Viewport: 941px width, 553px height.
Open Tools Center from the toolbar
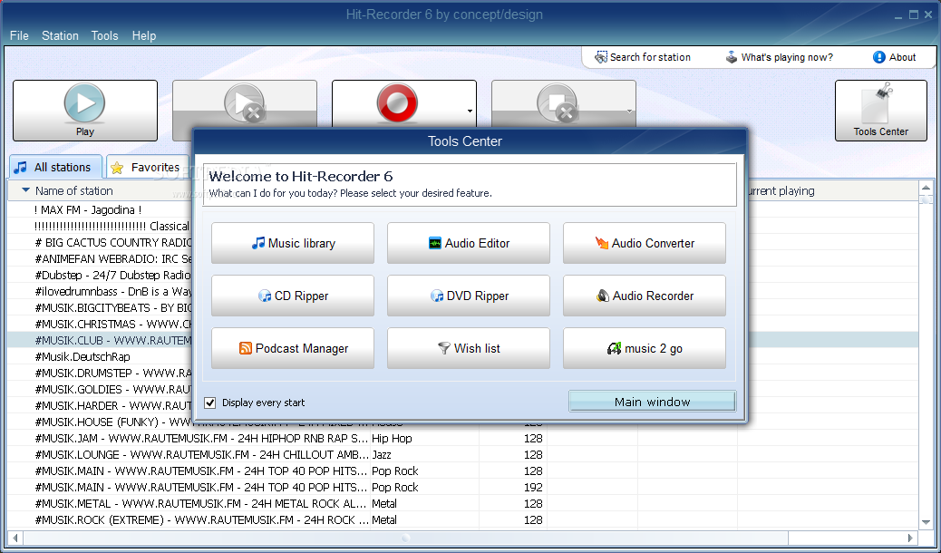click(x=881, y=111)
